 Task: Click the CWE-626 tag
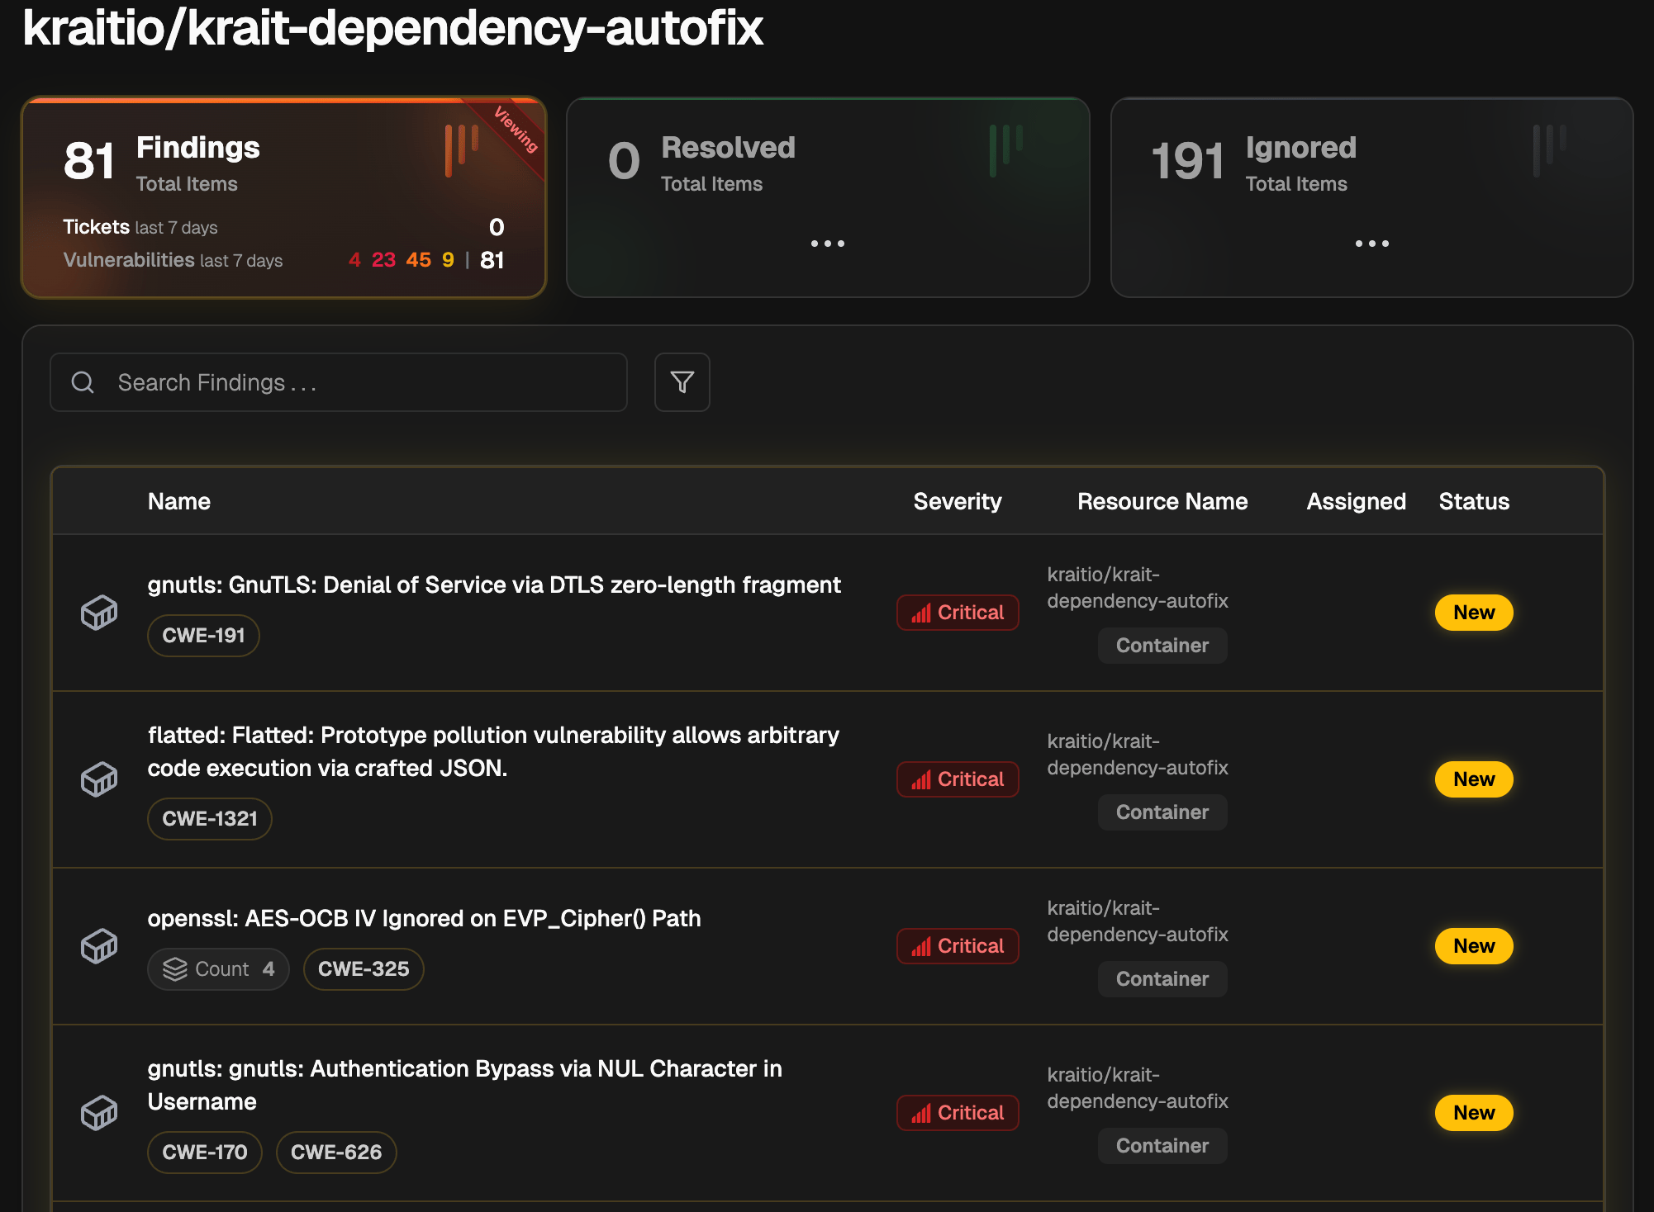336,1153
